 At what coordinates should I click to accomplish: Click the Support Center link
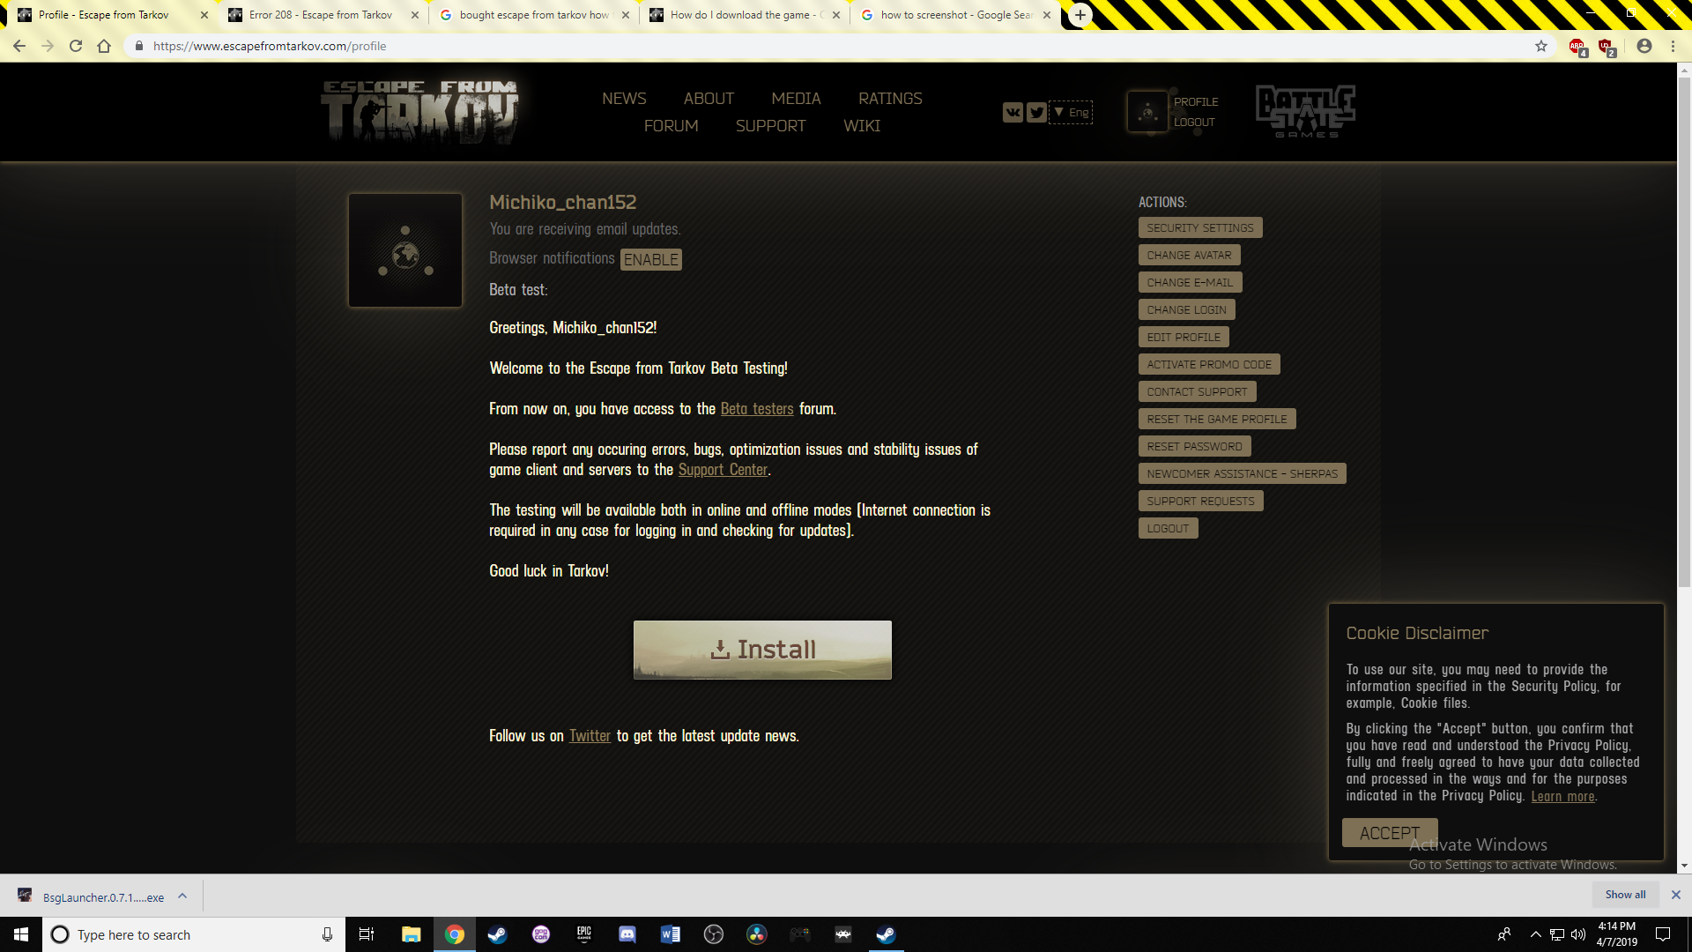pyautogui.click(x=722, y=468)
